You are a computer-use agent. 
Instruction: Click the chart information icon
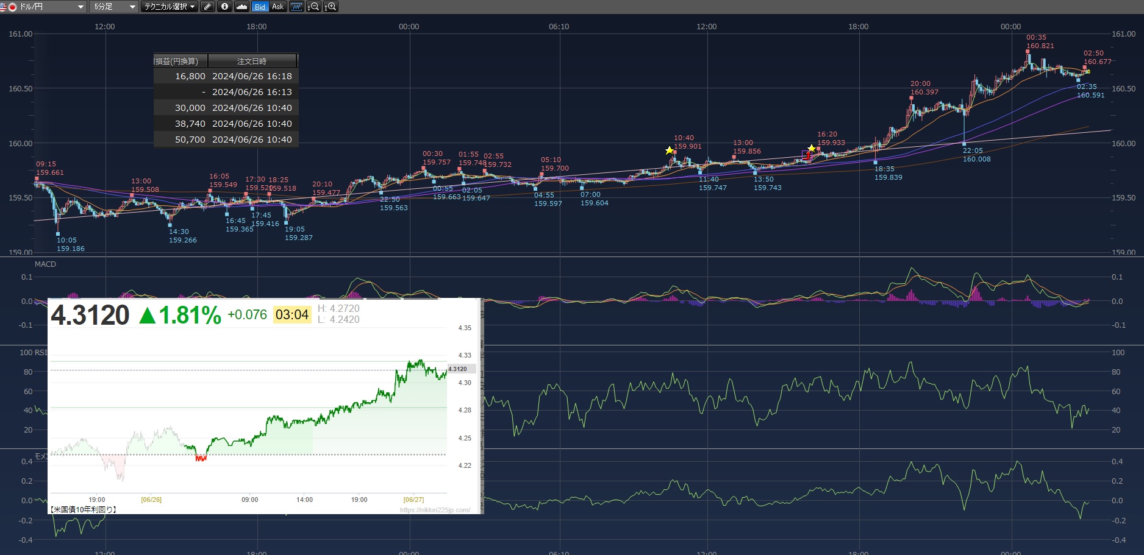tap(224, 7)
